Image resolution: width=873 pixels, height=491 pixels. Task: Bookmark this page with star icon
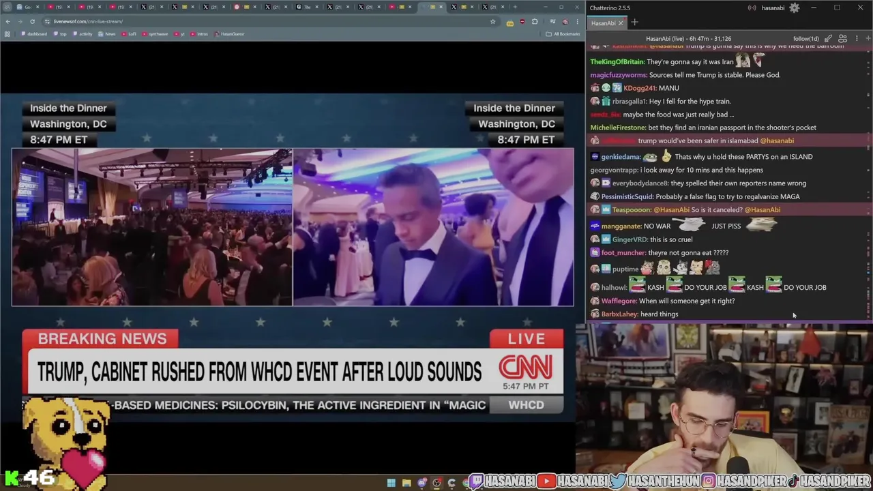(492, 21)
